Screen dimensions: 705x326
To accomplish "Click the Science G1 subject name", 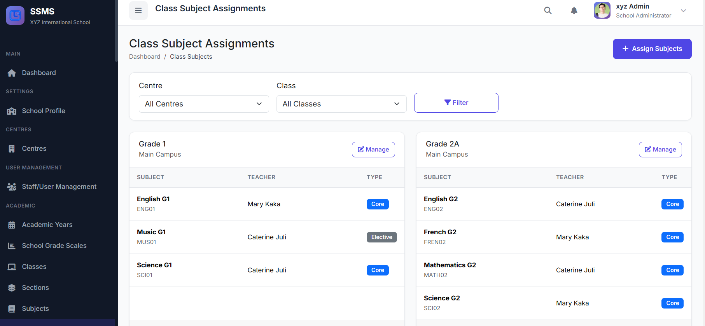I will [154, 265].
